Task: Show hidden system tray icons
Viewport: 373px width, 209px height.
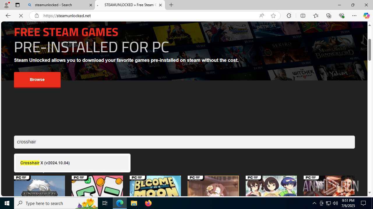Action: pos(314,203)
